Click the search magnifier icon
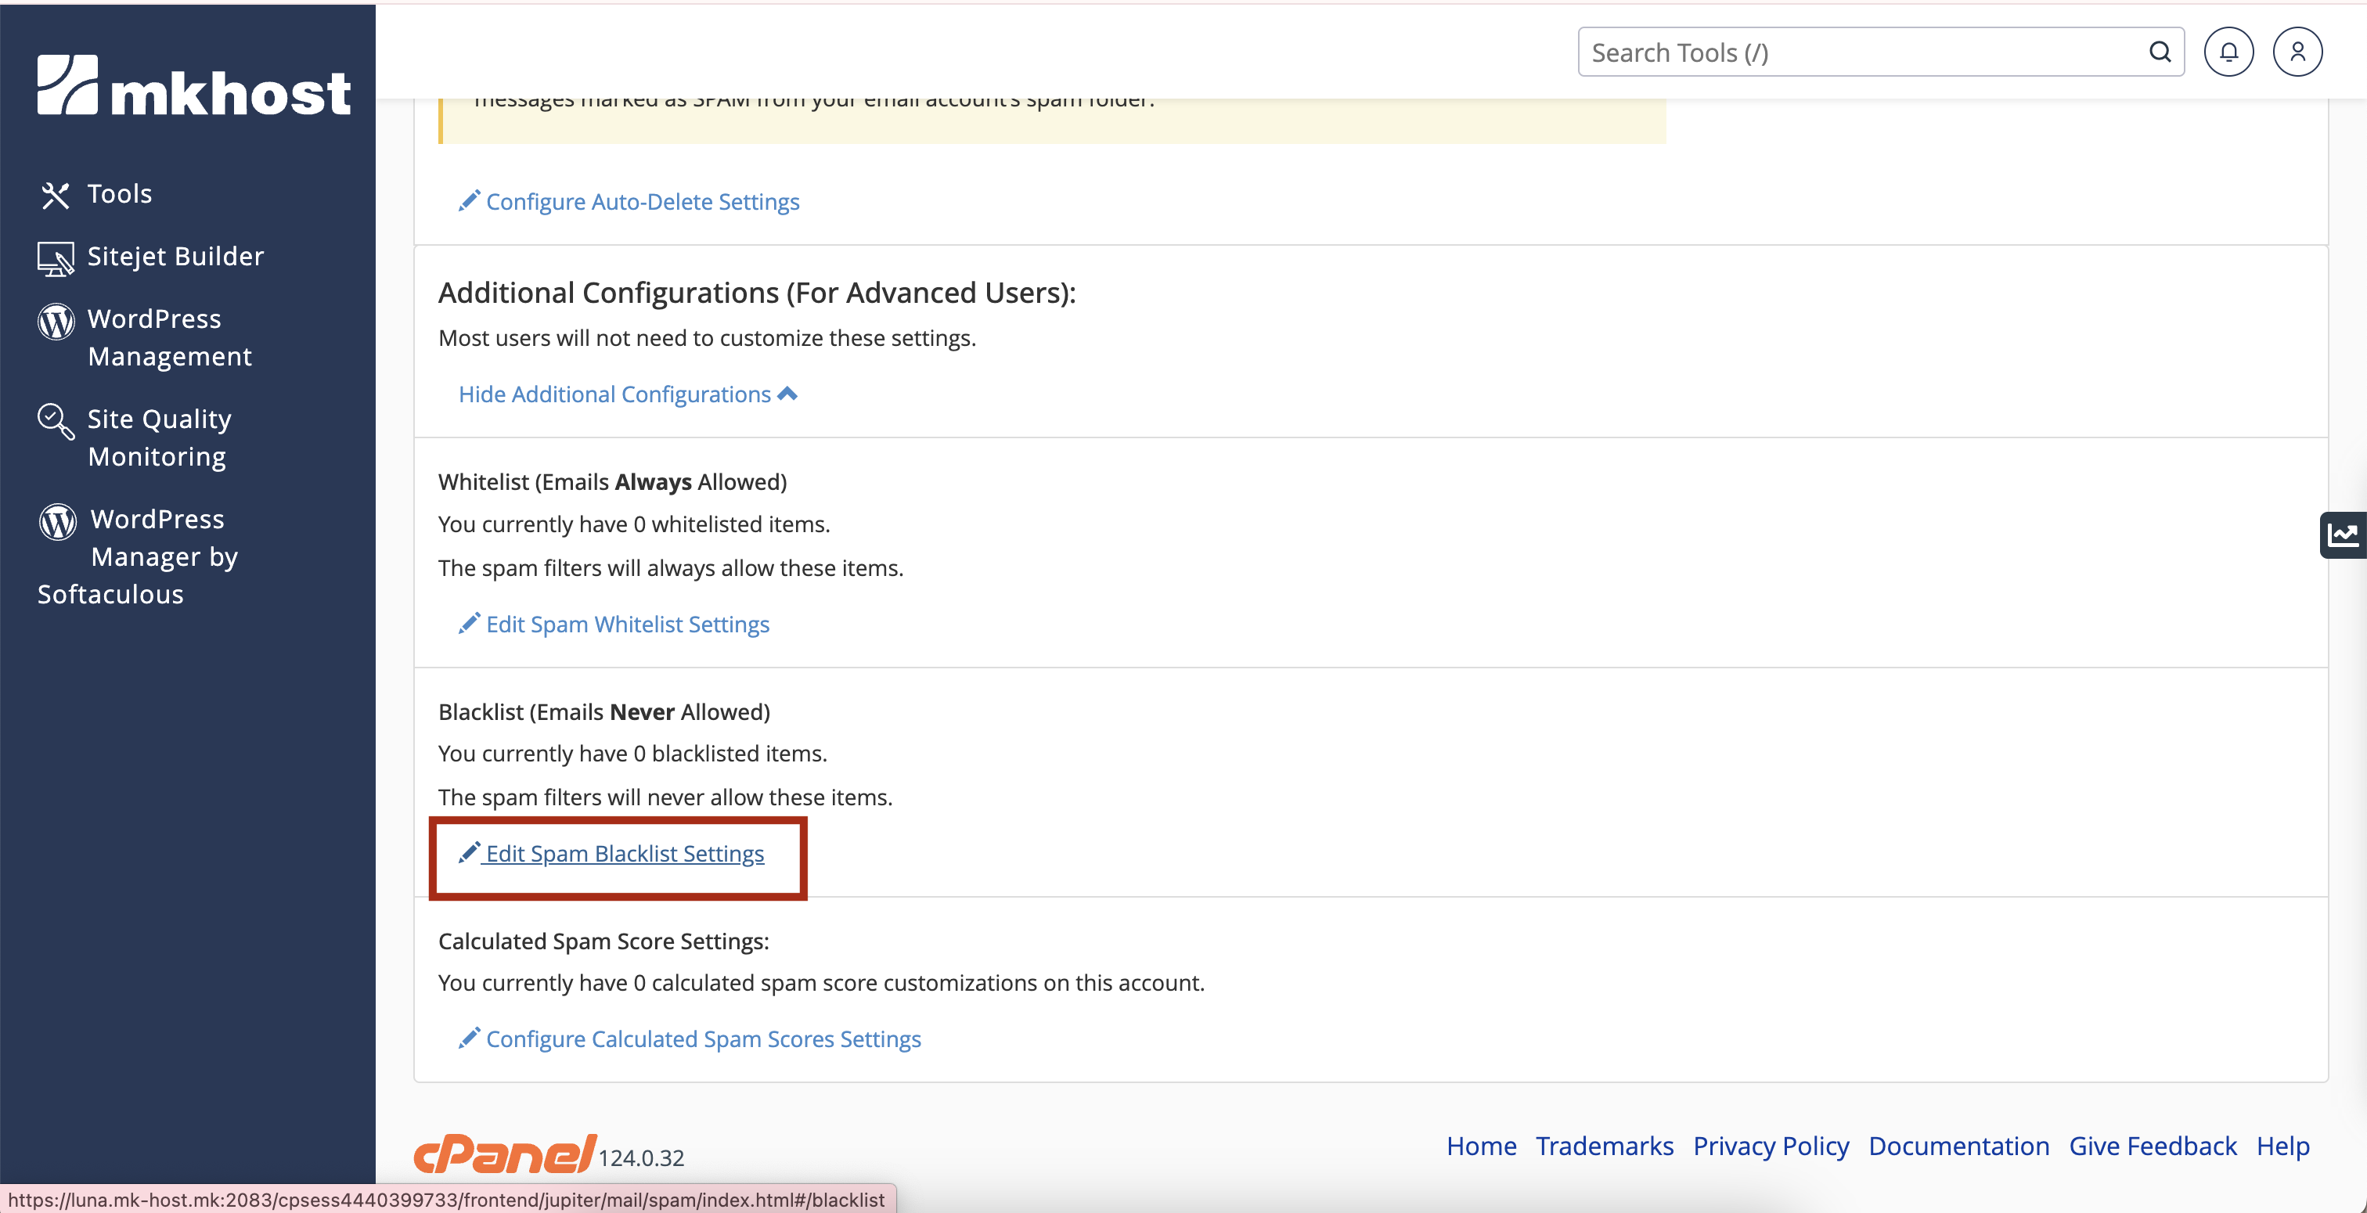 [x=2160, y=52]
